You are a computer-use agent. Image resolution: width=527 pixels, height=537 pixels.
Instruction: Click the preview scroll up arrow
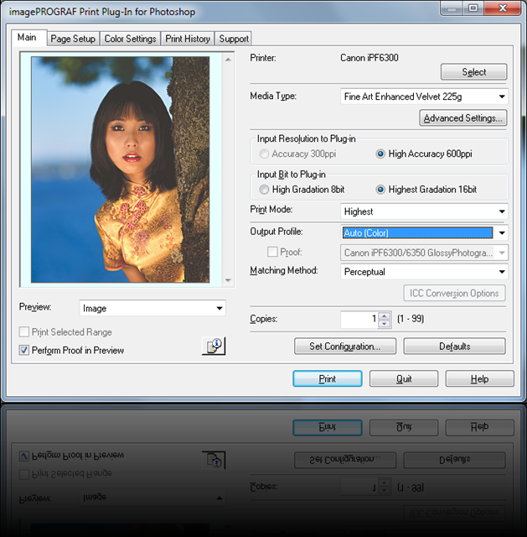[228, 60]
